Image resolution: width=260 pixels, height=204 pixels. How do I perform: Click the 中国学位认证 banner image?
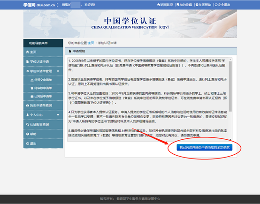pyautogui.click(x=130, y=24)
